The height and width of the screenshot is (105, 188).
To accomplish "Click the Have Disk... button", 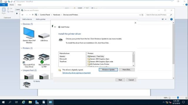I will (x=127, y=70).
